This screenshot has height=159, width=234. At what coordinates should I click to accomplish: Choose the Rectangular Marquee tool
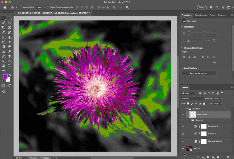[x=9, y=18]
